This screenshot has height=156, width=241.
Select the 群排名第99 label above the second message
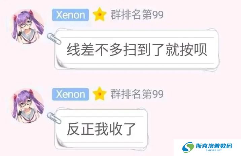pos(137,94)
